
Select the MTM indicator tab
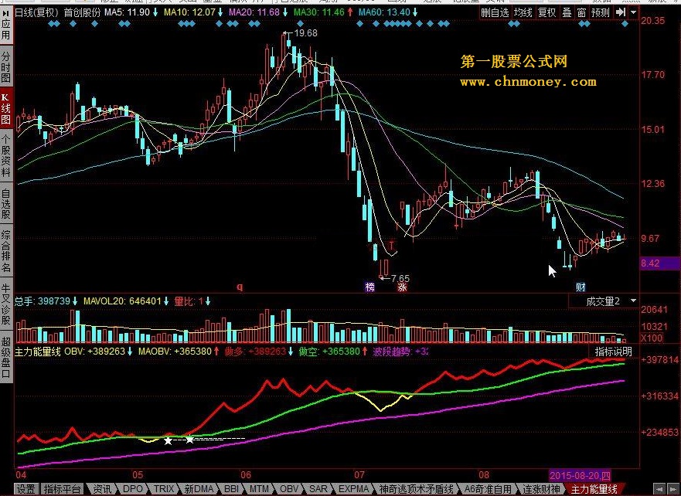tap(259, 489)
